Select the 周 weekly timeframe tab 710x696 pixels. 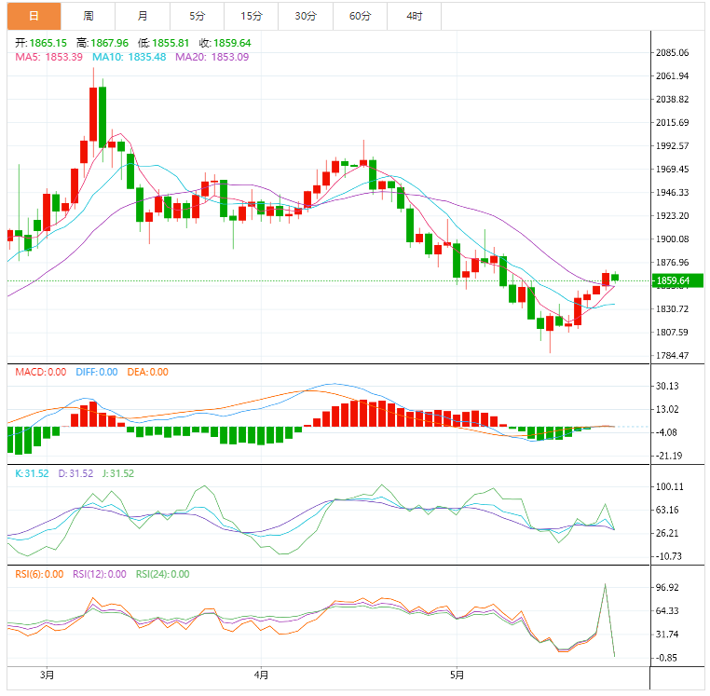pyautogui.click(x=88, y=16)
